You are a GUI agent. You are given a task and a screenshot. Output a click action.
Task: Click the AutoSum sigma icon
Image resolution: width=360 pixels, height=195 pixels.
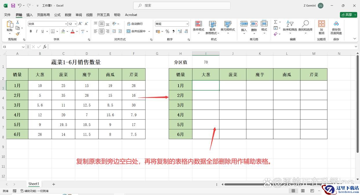click(276, 22)
